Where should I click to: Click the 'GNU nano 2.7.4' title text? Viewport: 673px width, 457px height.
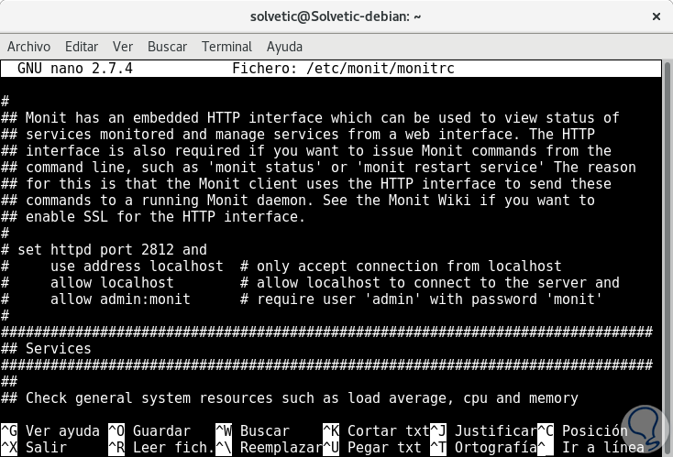tap(75, 68)
